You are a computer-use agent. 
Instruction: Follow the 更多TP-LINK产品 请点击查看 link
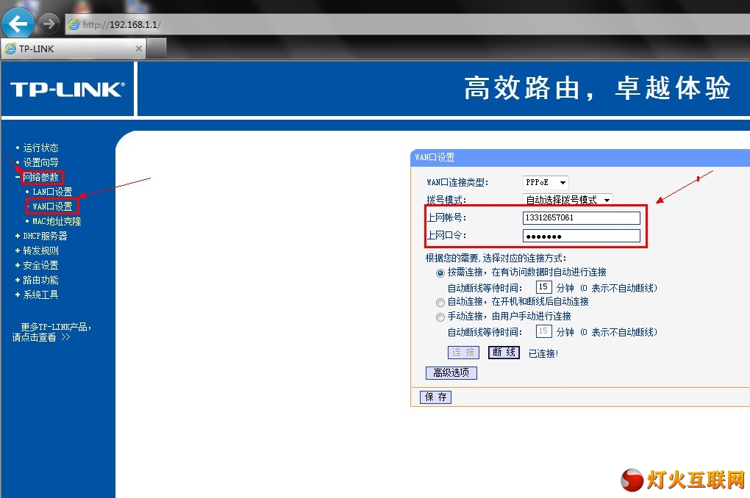click(x=51, y=332)
